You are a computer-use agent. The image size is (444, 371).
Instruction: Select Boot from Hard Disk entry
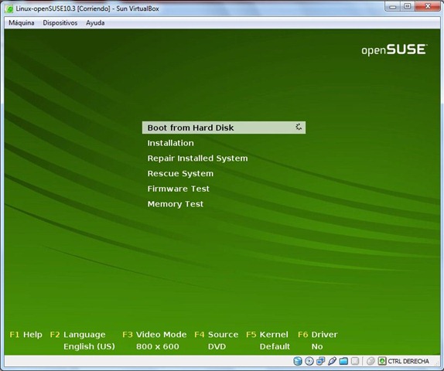224,128
